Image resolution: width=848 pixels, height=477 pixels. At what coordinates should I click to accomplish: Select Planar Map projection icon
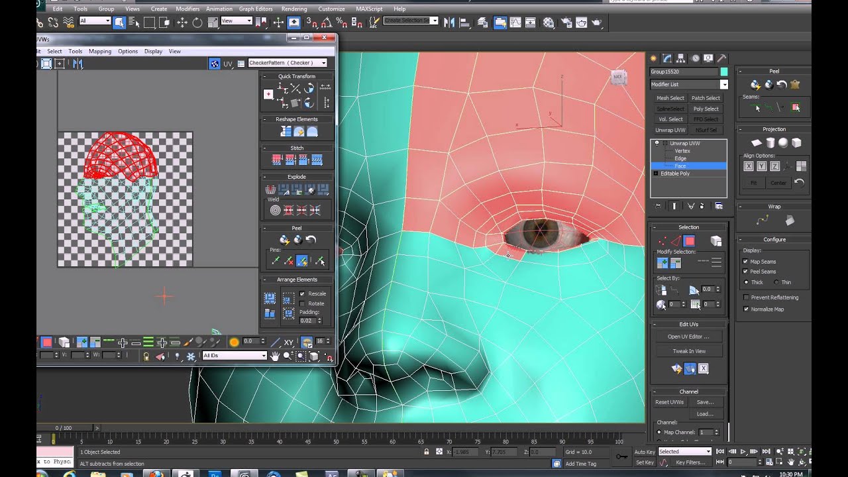757,142
